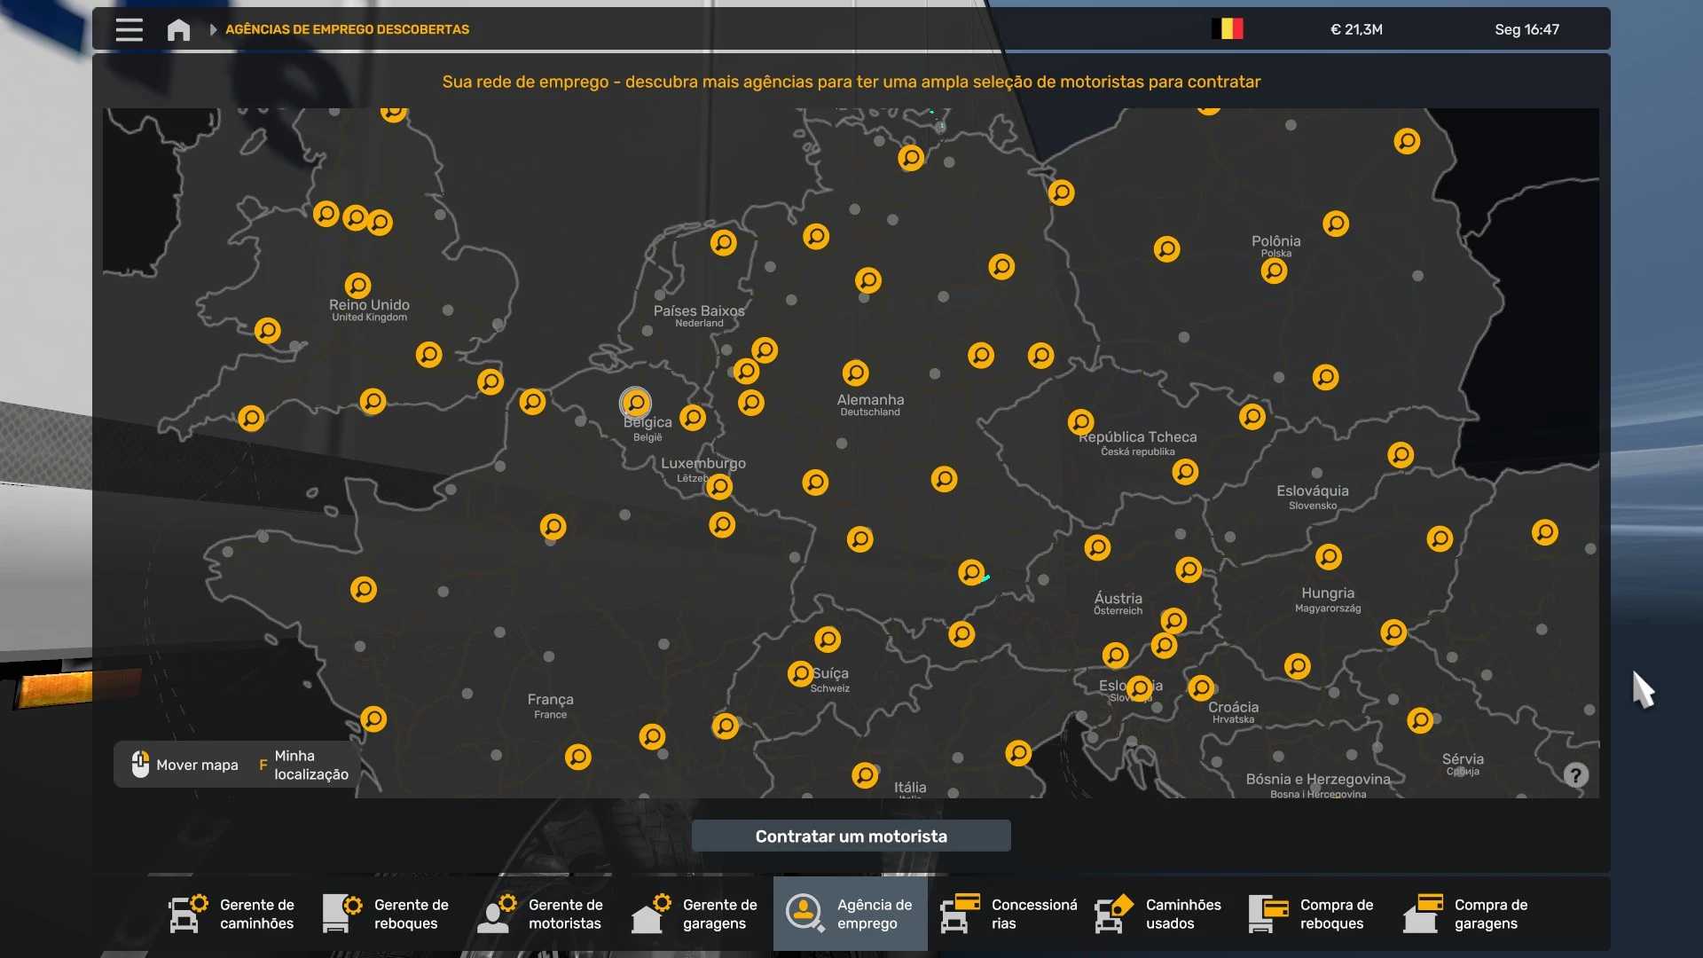The height and width of the screenshot is (958, 1703).
Task: Open the map help question icon
Action: (x=1575, y=775)
